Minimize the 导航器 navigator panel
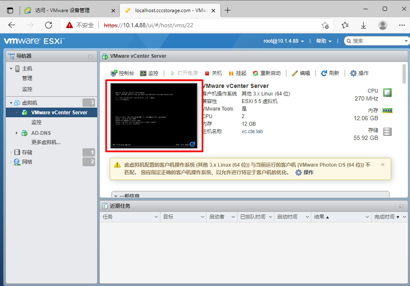 90,56
